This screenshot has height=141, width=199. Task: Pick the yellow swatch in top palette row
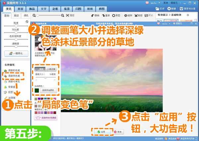pyautogui.click(x=52, y=99)
